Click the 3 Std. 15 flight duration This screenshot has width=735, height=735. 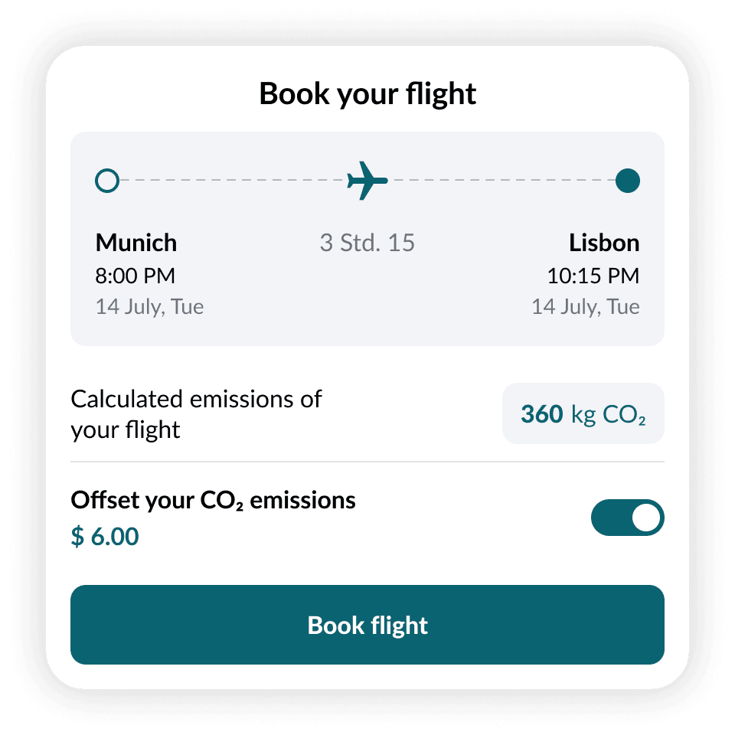pyautogui.click(x=367, y=243)
